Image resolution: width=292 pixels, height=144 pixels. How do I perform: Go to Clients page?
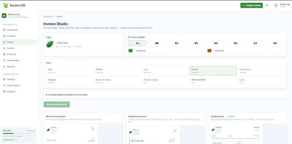19,48
